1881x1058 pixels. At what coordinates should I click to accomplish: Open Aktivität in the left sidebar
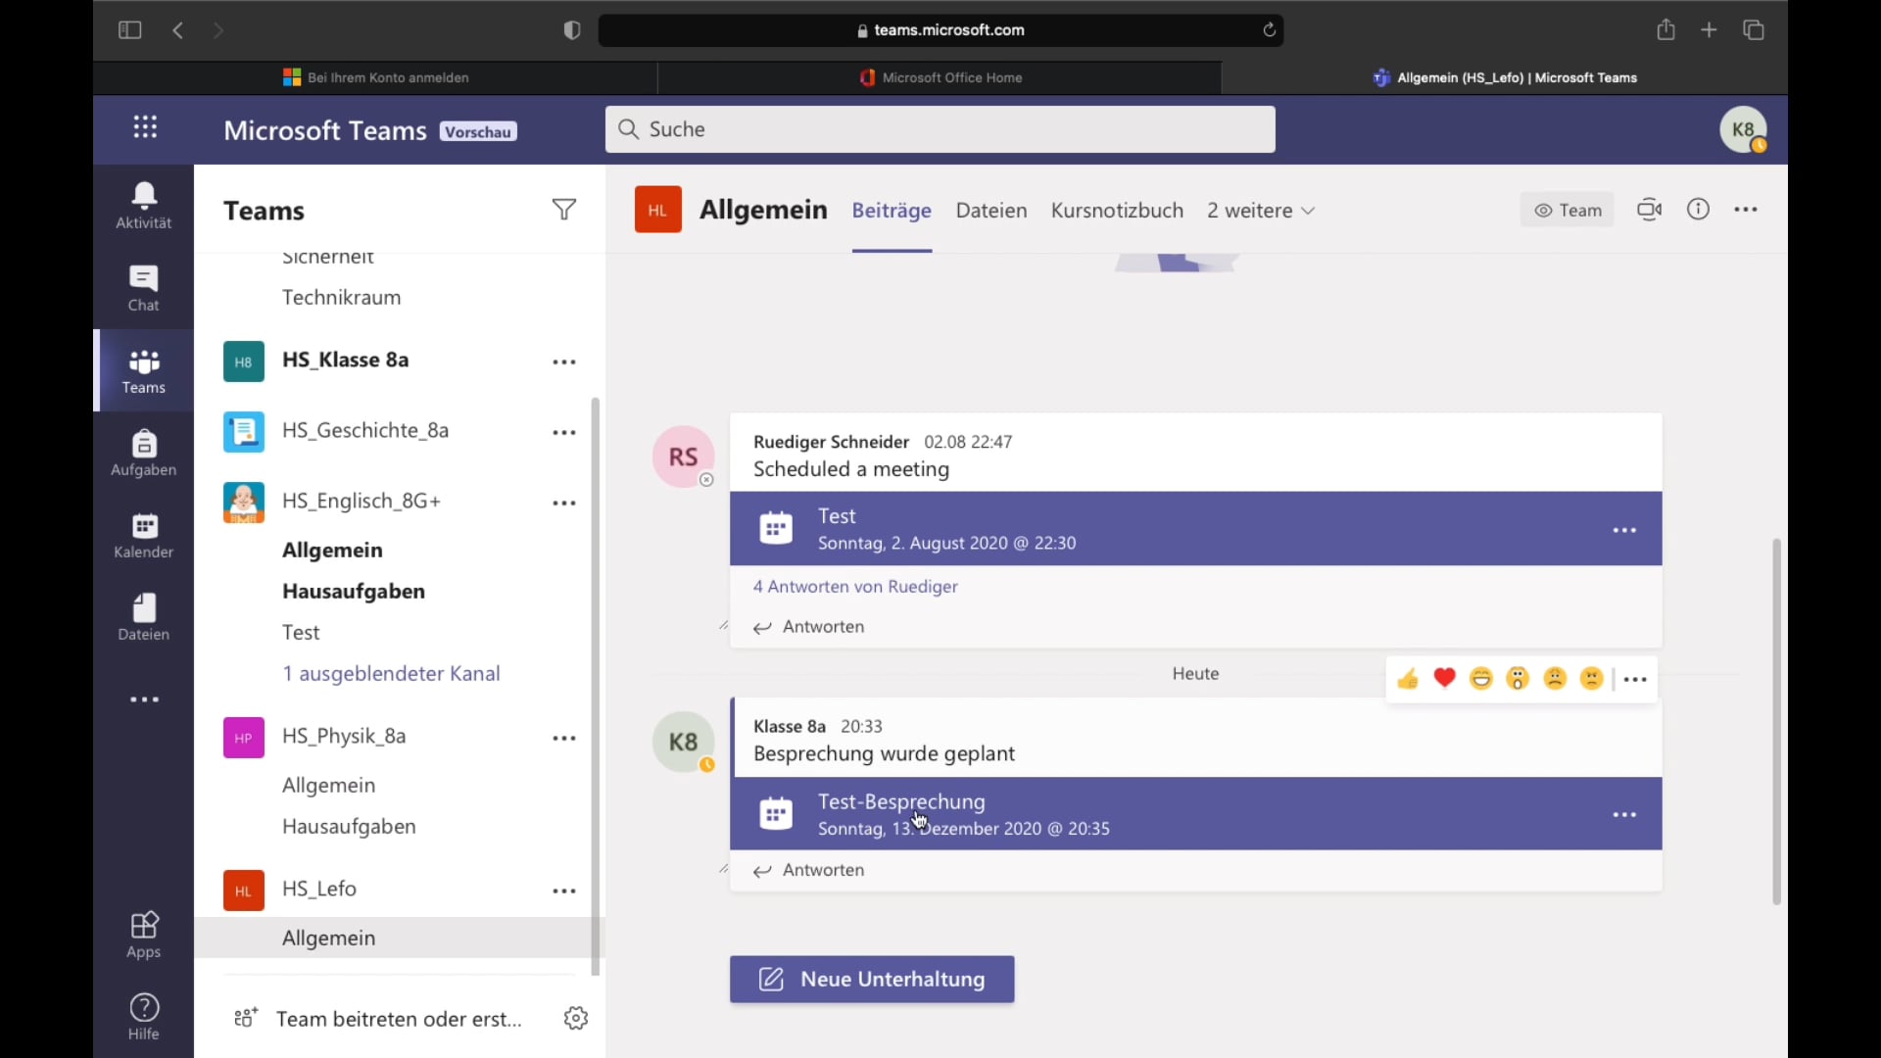coord(143,205)
